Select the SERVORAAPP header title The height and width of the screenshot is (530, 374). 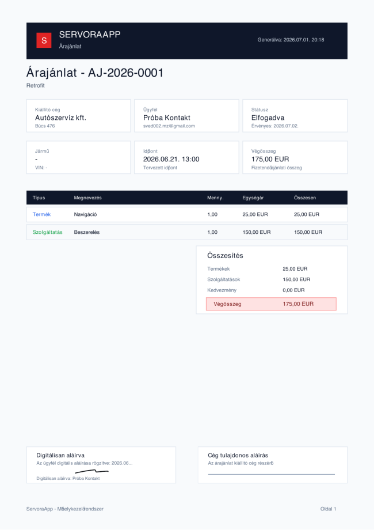click(x=90, y=35)
